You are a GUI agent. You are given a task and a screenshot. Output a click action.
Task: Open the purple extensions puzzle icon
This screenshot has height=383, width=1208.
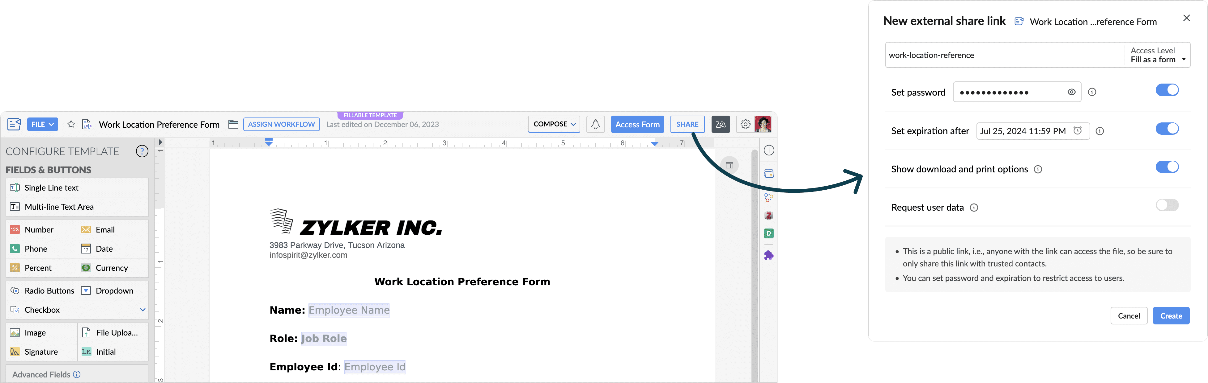[768, 255]
